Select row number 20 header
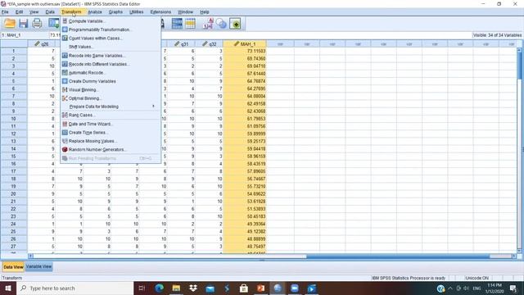Viewport: 524px width, 295px height. tap(14, 194)
